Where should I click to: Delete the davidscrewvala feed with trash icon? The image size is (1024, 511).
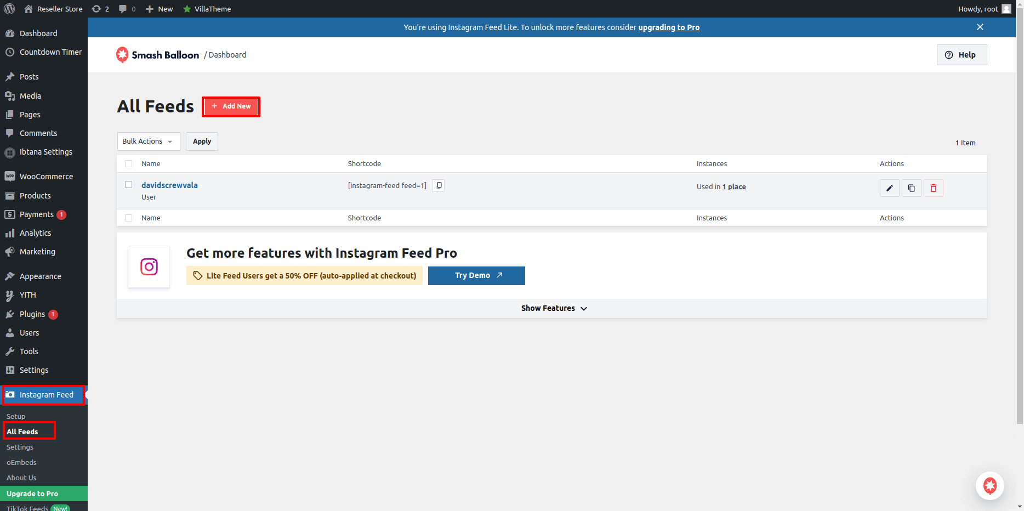coord(933,188)
